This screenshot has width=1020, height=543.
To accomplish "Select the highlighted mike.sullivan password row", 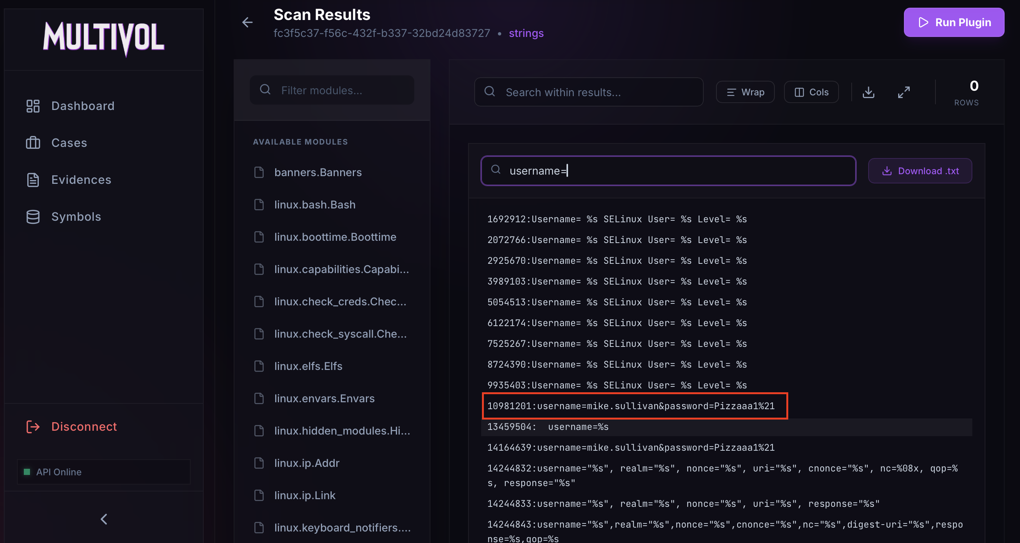I will click(x=630, y=406).
